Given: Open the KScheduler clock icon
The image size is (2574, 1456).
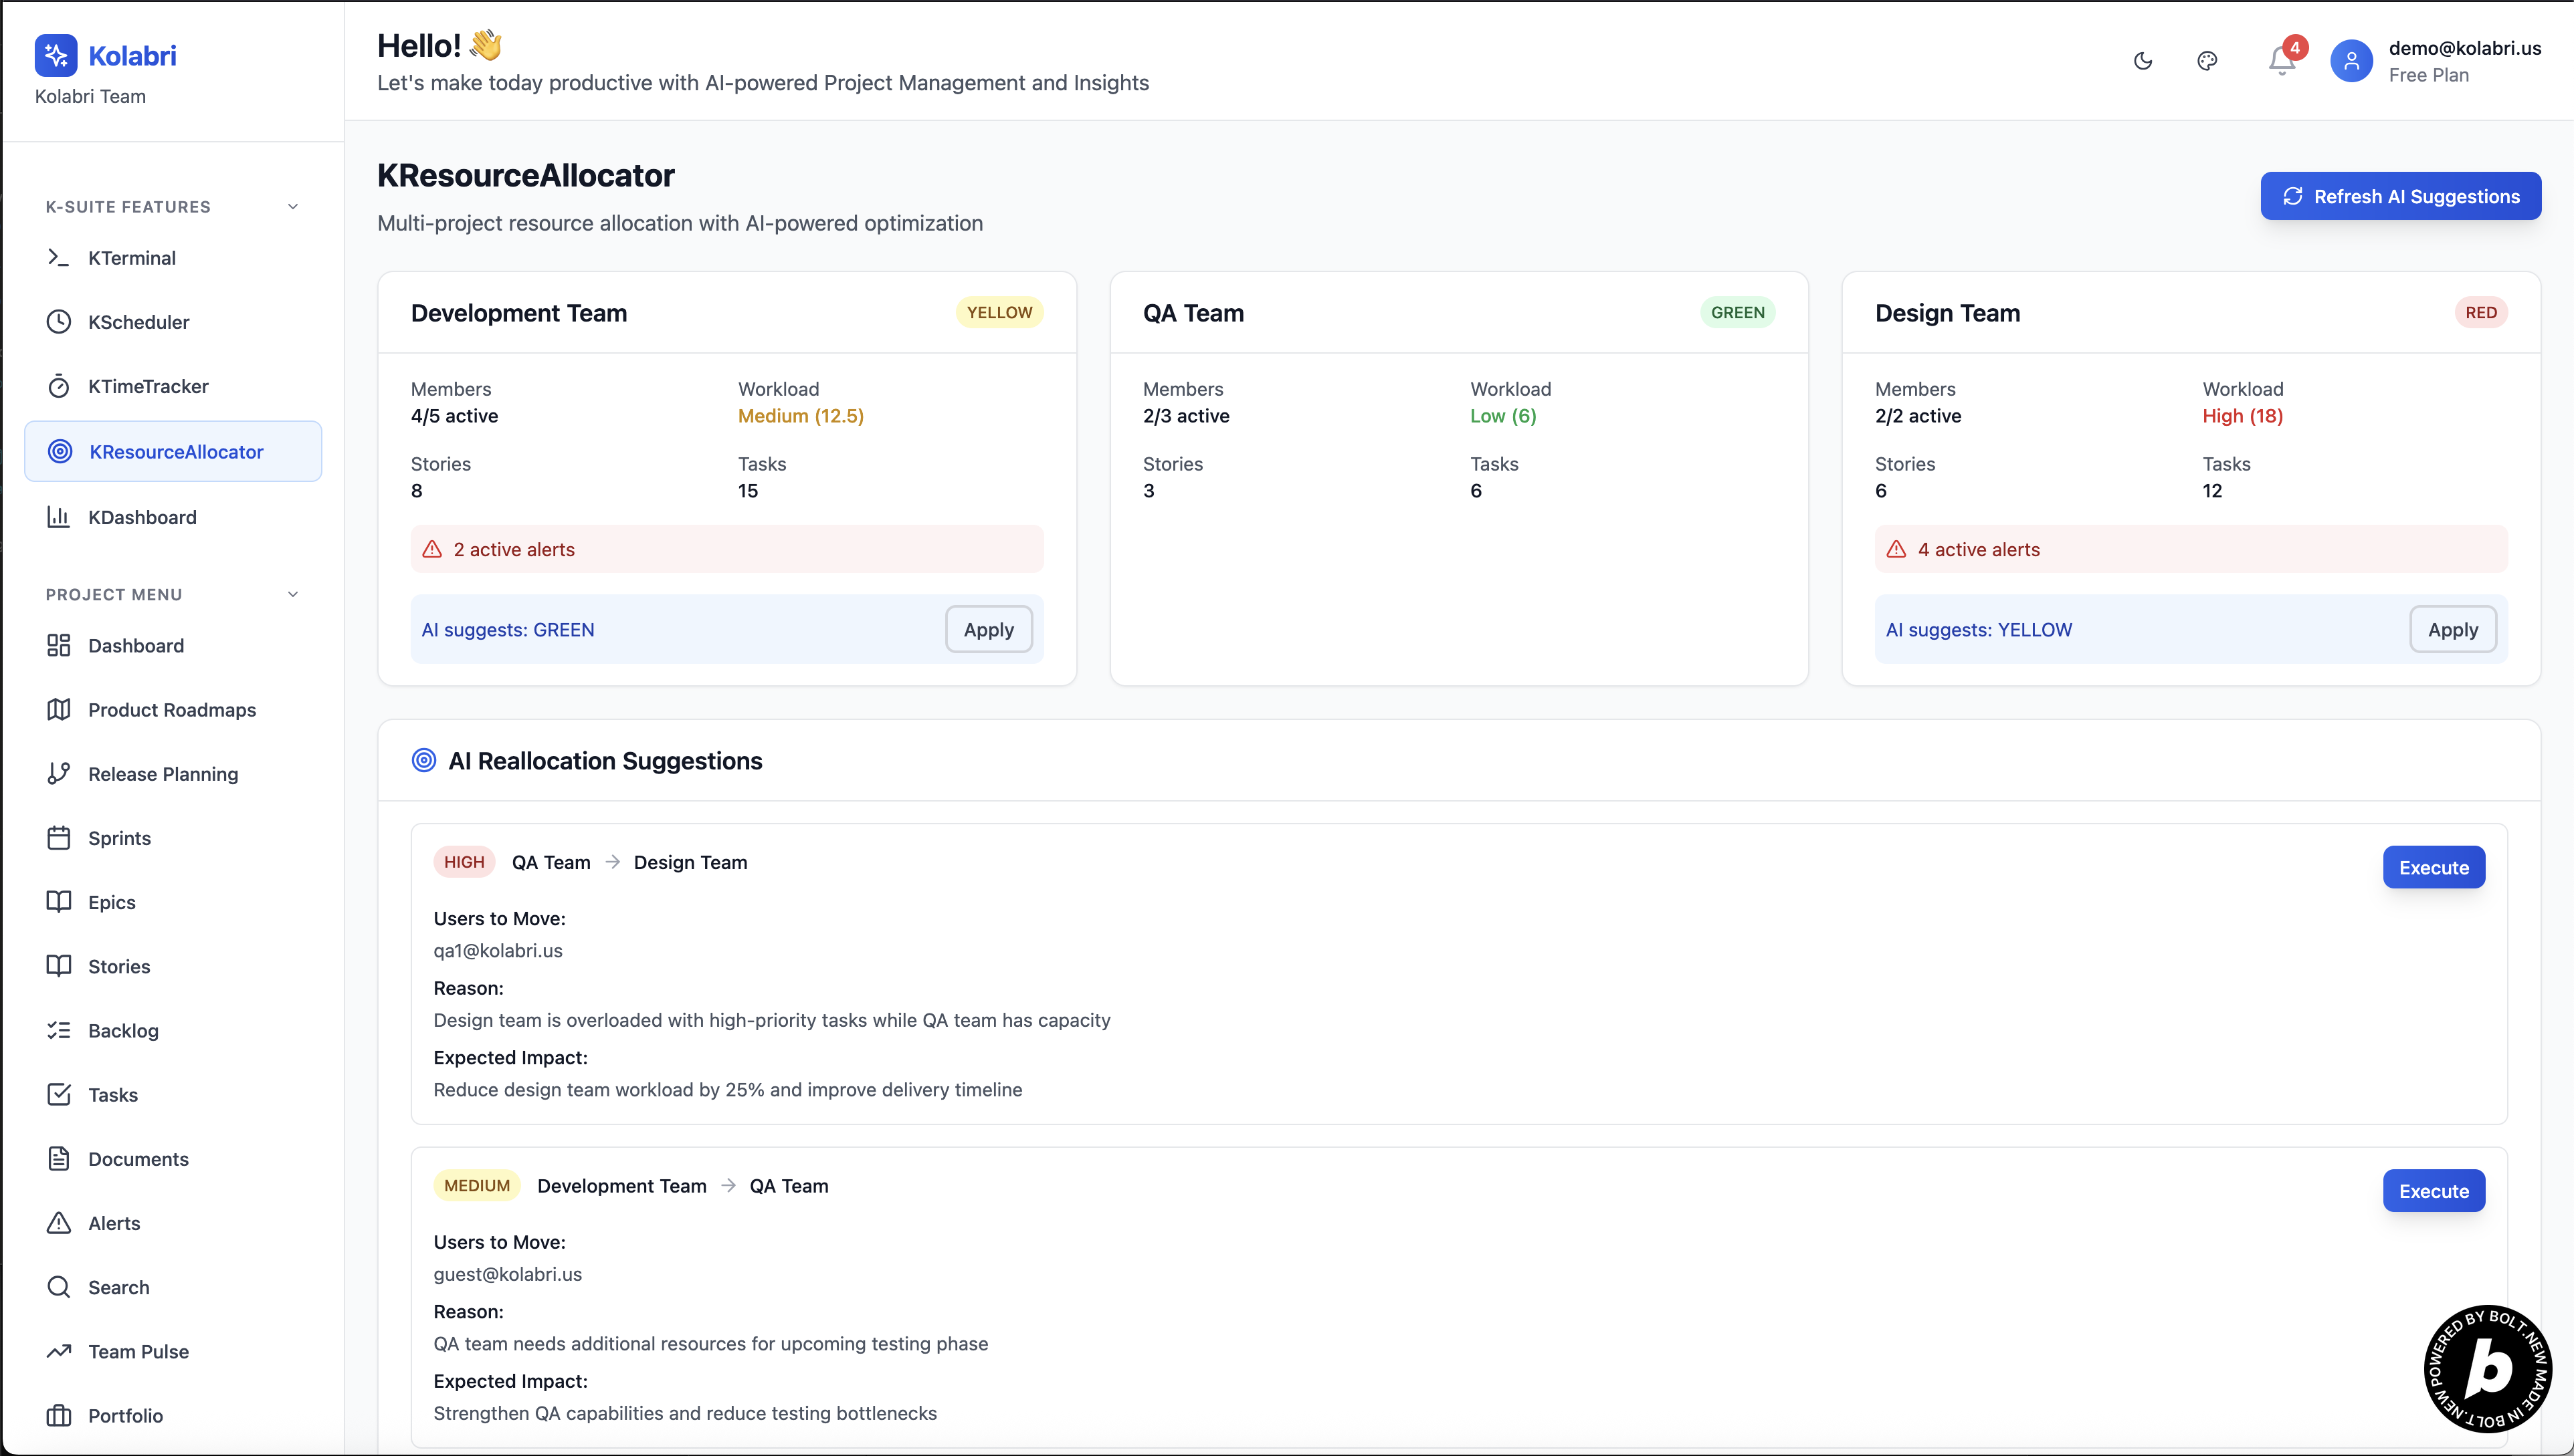Looking at the screenshot, I should (59, 322).
